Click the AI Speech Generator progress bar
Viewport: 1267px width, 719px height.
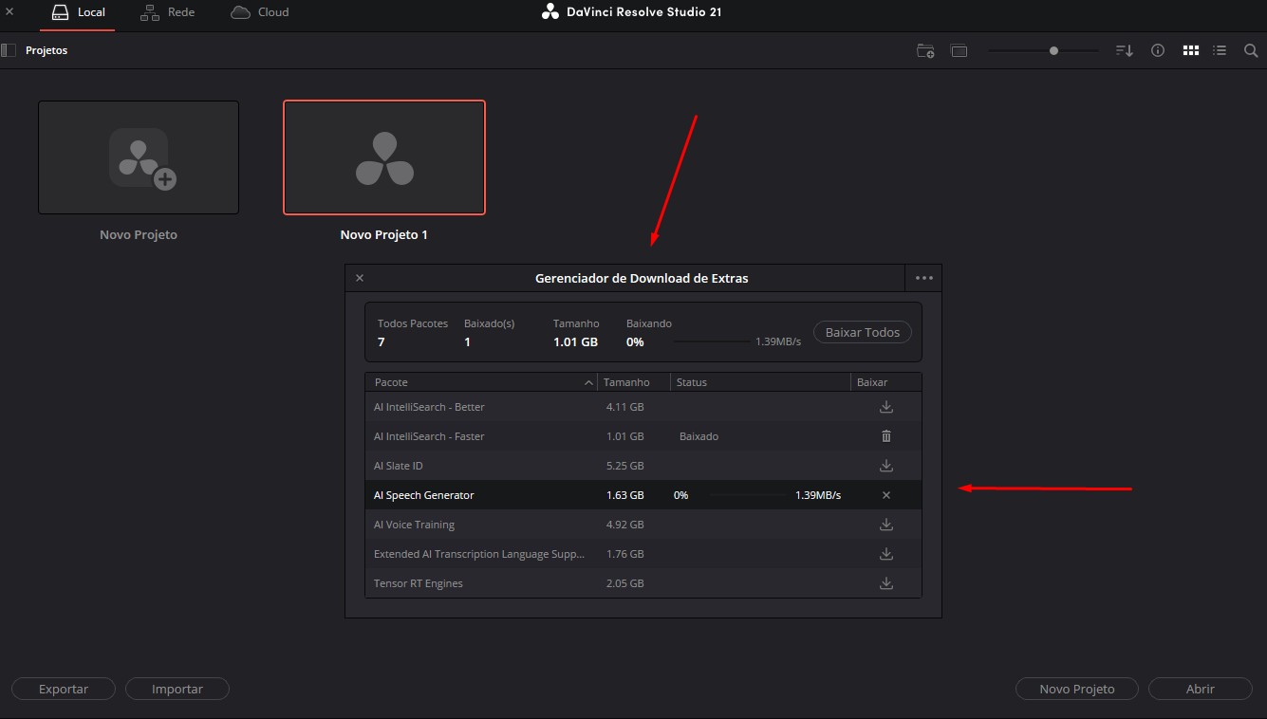[748, 495]
